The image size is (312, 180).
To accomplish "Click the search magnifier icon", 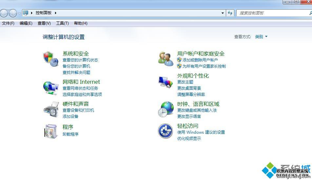I will 310,13.
